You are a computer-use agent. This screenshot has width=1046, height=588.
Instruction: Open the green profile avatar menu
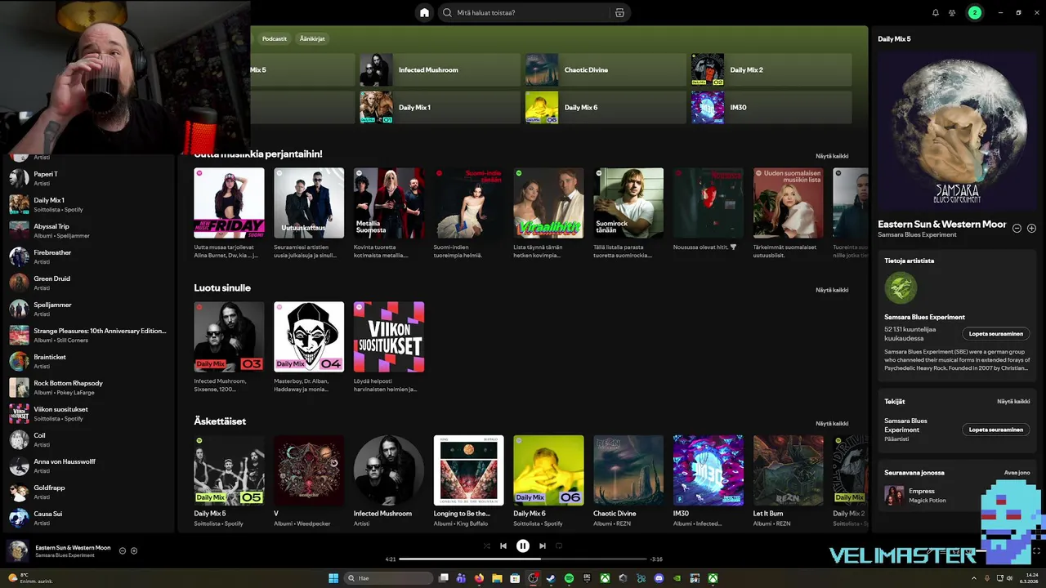click(x=974, y=12)
